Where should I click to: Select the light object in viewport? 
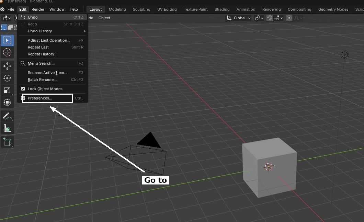coord(344,55)
